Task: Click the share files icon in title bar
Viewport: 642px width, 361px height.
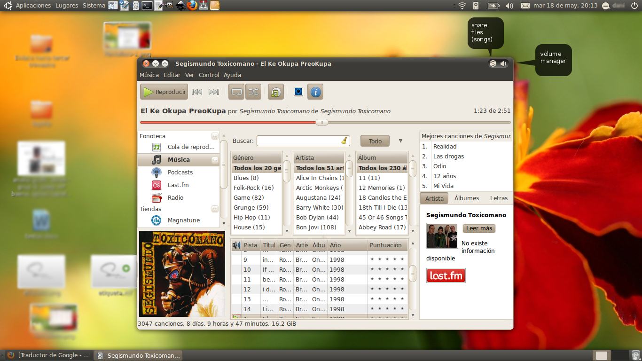Action: point(493,63)
